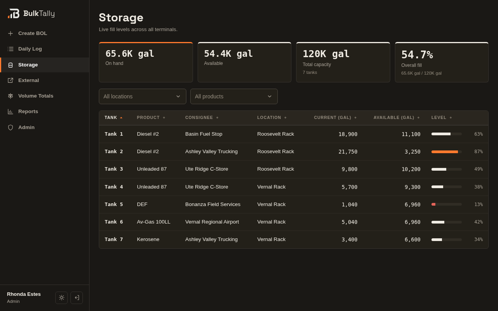Click the Tank 1 row label
This screenshot has width=498, height=311.
point(114,134)
